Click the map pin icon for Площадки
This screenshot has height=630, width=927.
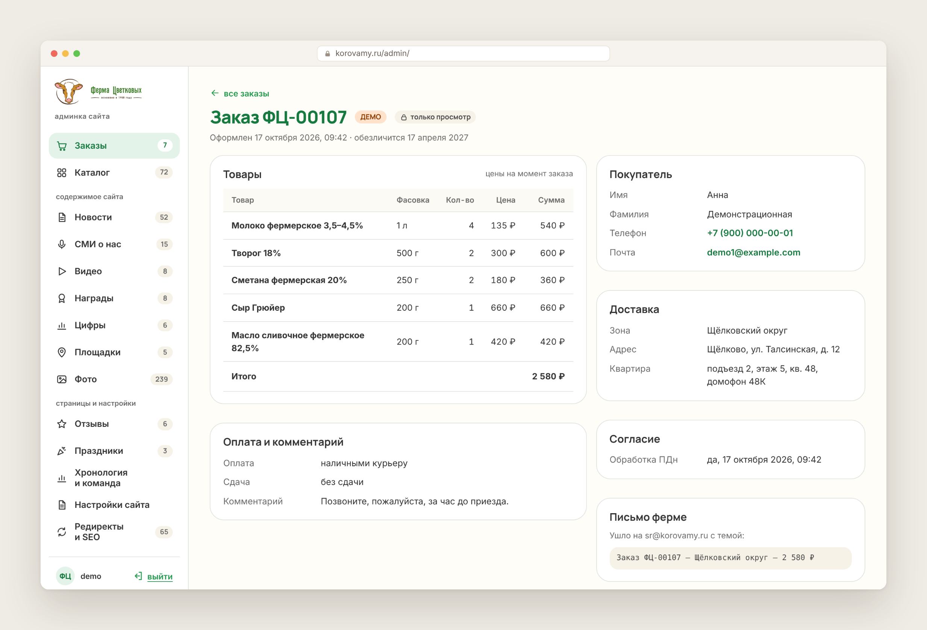pyautogui.click(x=62, y=352)
